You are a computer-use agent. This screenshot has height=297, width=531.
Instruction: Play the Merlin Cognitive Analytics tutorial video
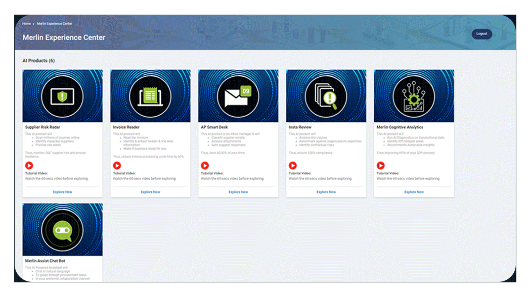(381, 165)
